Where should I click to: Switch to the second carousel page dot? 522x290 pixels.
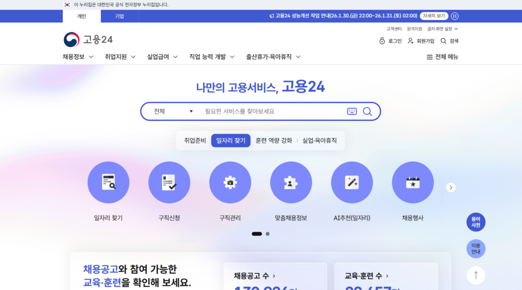click(x=268, y=234)
